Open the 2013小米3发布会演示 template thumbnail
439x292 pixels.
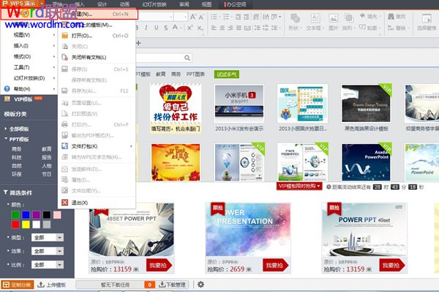coord(239,104)
